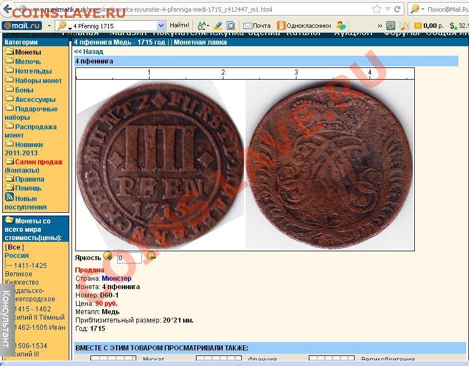The height and width of the screenshot is (366, 469).
Task: Open the Консультант side tab
Action: [x=7, y=320]
